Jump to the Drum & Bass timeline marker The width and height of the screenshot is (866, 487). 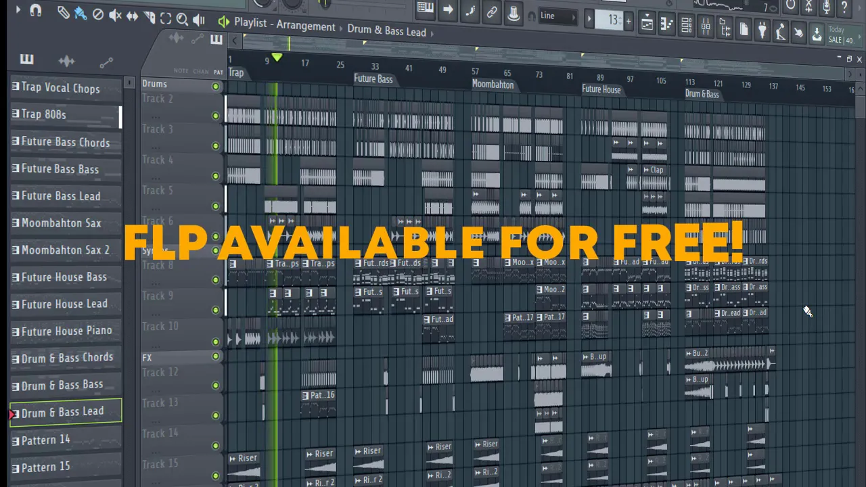[x=702, y=94]
